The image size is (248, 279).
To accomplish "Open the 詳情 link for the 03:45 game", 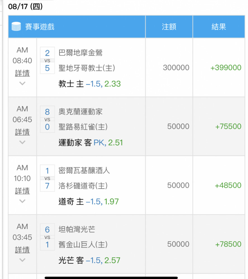I will tap(22, 250).
